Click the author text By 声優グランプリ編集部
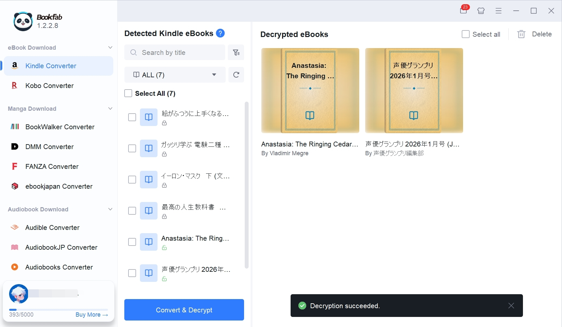The height and width of the screenshot is (327, 562). click(394, 153)
